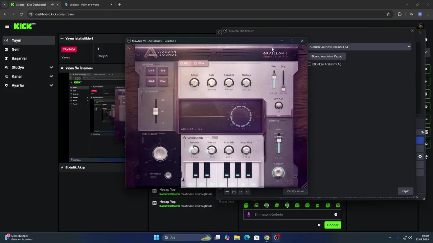The image size is (433, 243).
Task: Click the Inertia correction knob
Action: pos(212,150)
